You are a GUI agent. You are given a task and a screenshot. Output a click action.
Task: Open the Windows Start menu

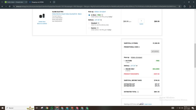coord(2,108)
